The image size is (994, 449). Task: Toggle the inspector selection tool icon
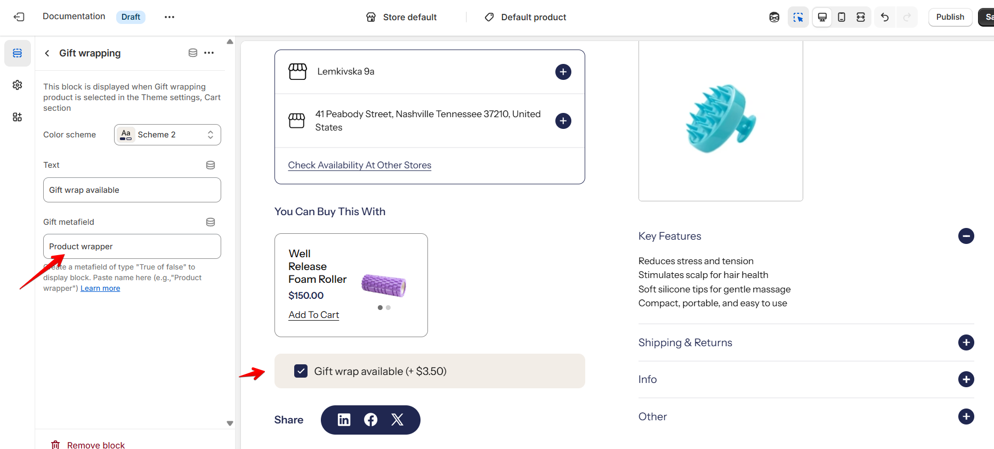[798, 17]
